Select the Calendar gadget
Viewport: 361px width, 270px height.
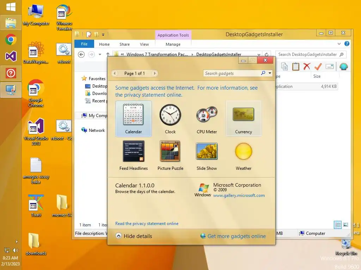(133, 118)
